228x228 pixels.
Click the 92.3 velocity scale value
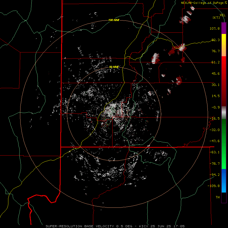(x=216, y=40)
